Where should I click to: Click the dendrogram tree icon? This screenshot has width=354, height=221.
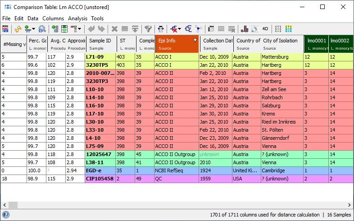coord(188,29)
